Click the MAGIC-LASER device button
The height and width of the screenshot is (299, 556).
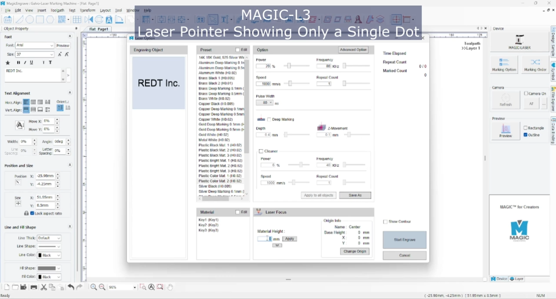point(519,42)
